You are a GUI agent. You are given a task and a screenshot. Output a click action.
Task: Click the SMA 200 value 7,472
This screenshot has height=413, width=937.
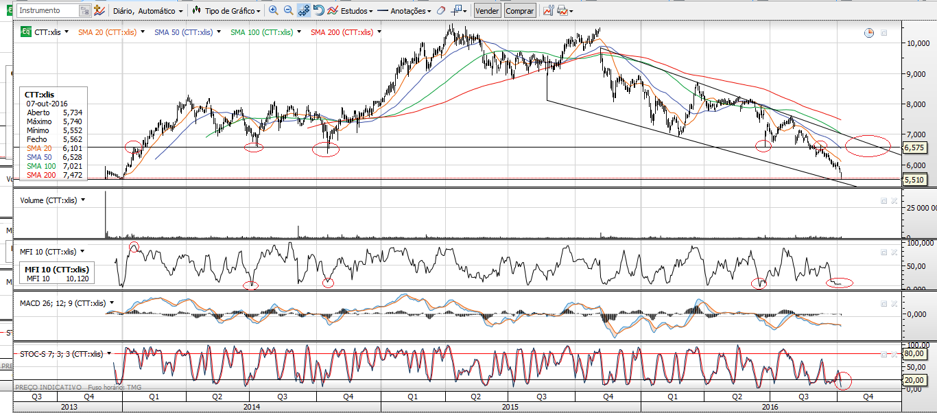point(72,175)
